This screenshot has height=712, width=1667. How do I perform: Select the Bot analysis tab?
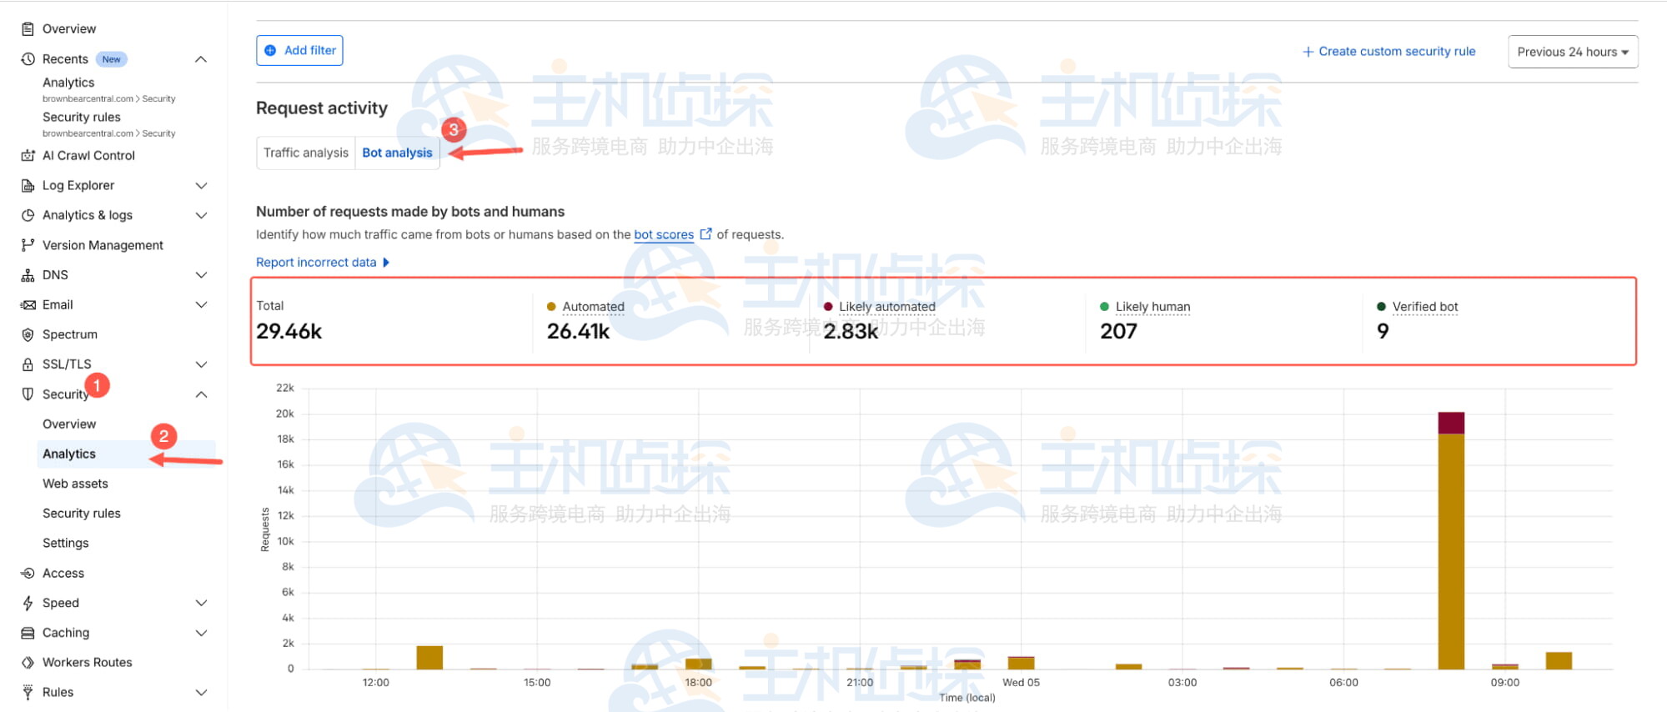(x=397, y=153)
